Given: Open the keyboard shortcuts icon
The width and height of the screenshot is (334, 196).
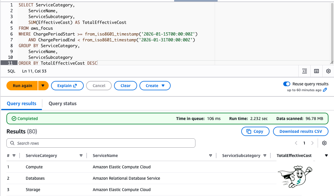Looking at the screenshot, I should coord(316,71).
